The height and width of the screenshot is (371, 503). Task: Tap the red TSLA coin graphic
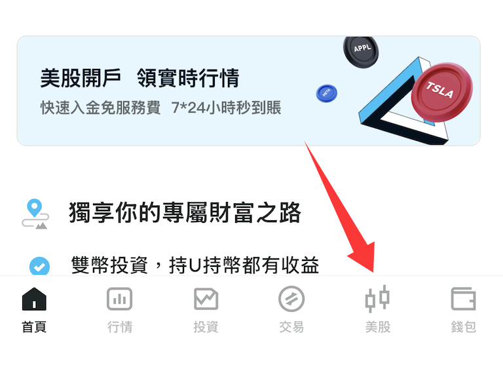[442, 92]
